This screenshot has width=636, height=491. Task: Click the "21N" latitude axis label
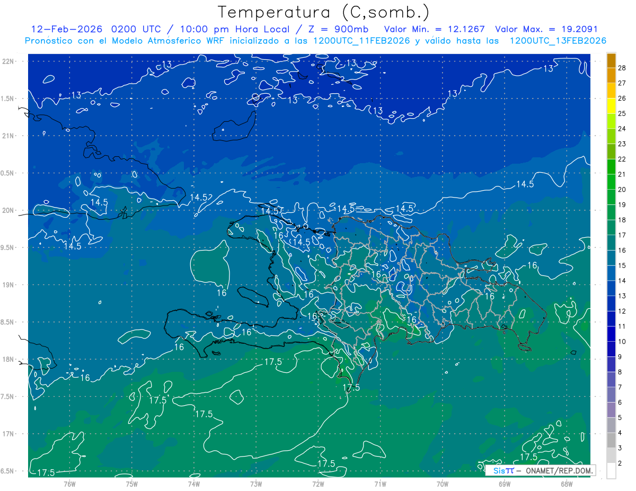(x=8, y=136)
